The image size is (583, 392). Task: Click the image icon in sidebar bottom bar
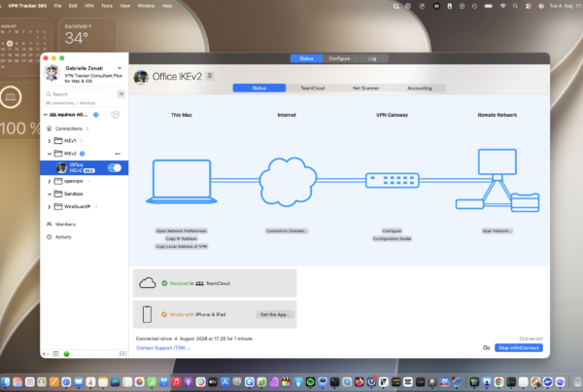55,354
